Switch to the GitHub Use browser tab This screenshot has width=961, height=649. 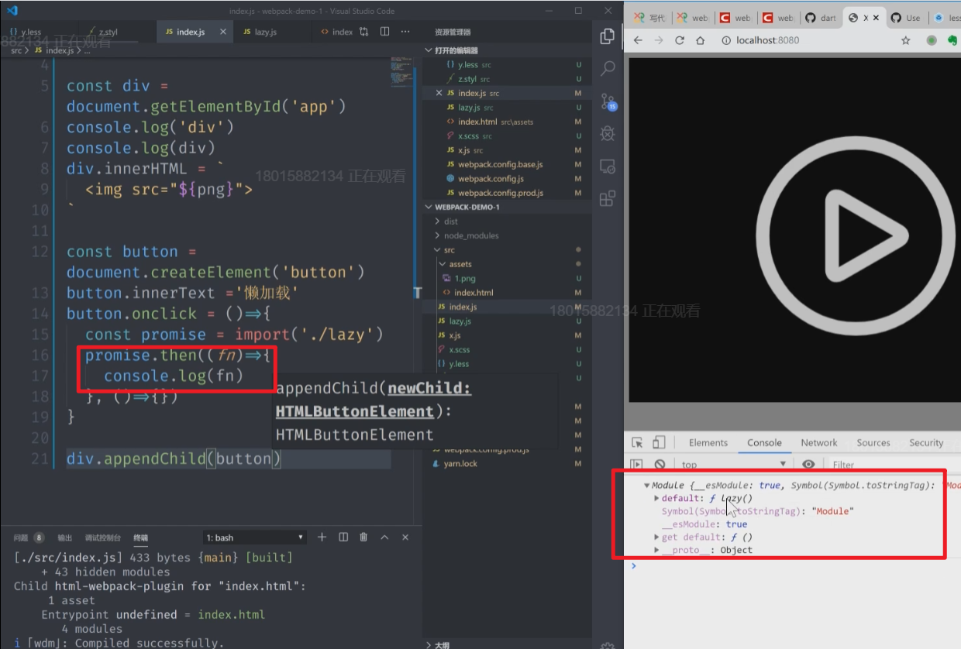907,18
